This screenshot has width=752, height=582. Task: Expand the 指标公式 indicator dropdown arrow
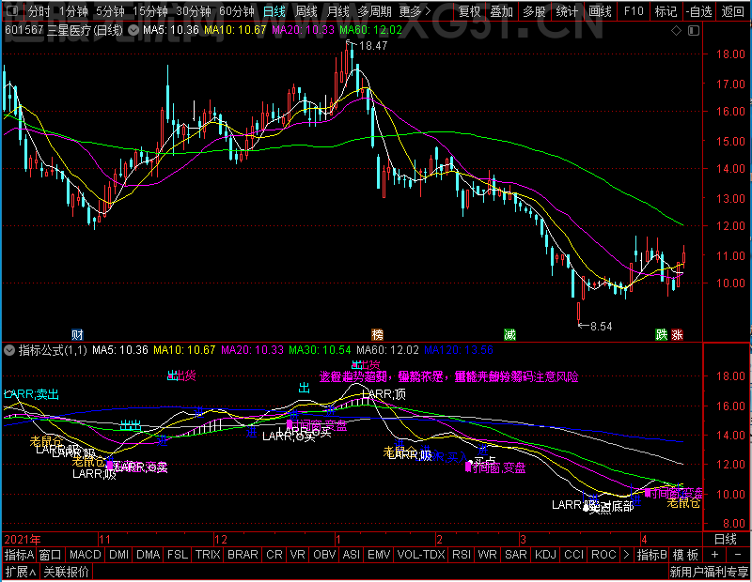tap(9, 350)
